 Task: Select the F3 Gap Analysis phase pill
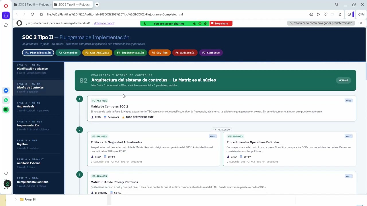point(97,53)
